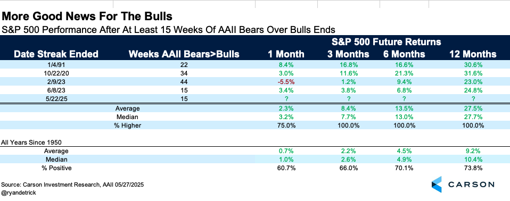Image resolution: width=510 pixels, height=201 pixels.
Task: Click the More Good News For The Bulls title
Action: [87, 16]
